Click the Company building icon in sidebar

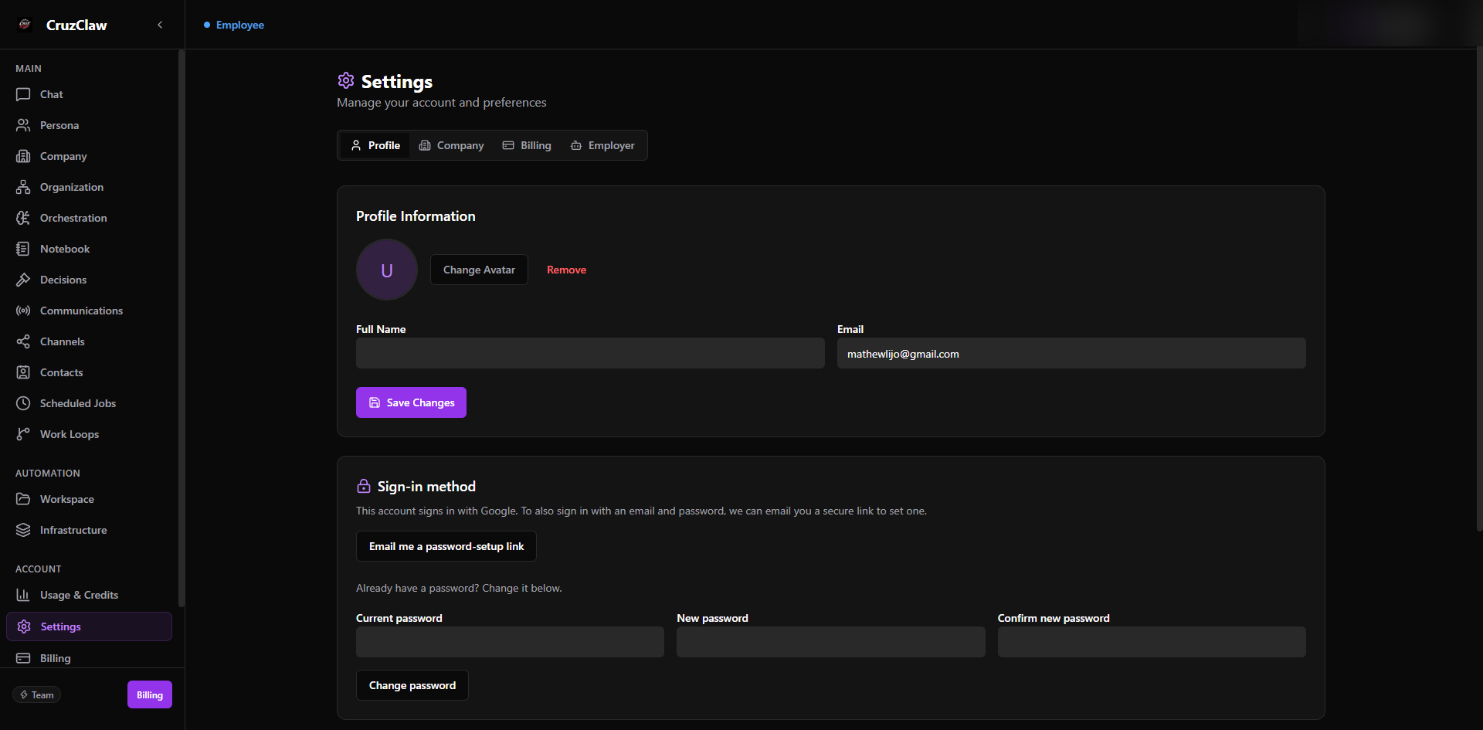(x=23, y=156)
